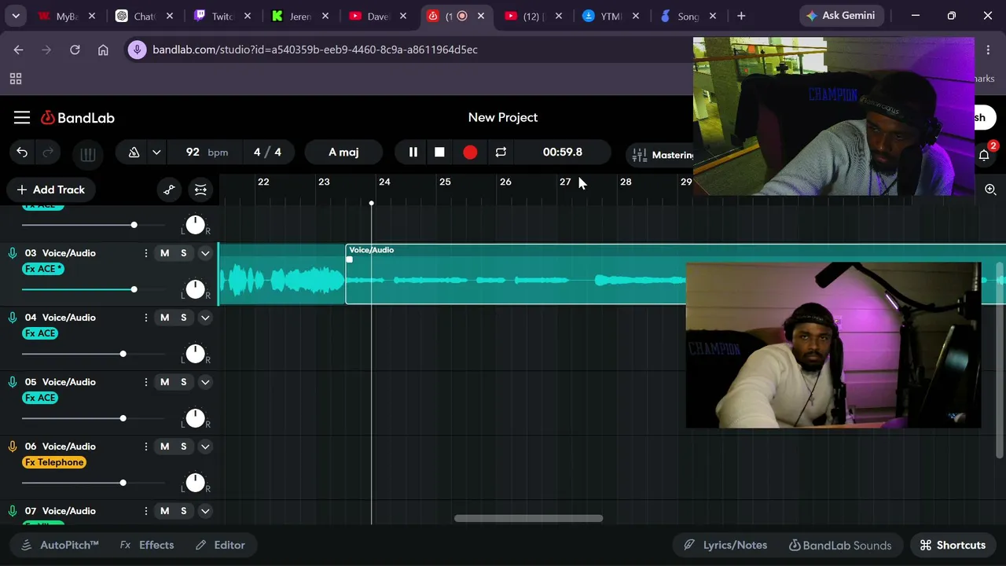The height and width of the screenshot is (566, 1006).
Task: Click the timeline zoom magnifier icon
Action: click(x=990, y=189)
